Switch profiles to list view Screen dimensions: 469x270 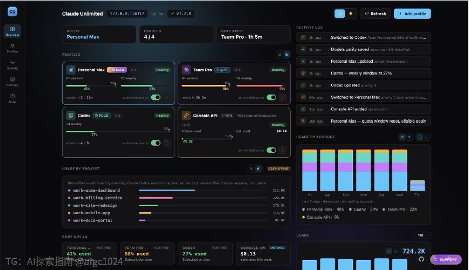click(280, 55)
